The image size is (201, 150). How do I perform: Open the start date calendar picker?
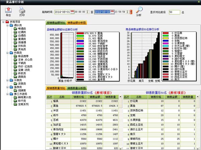(x=72, y=12)
